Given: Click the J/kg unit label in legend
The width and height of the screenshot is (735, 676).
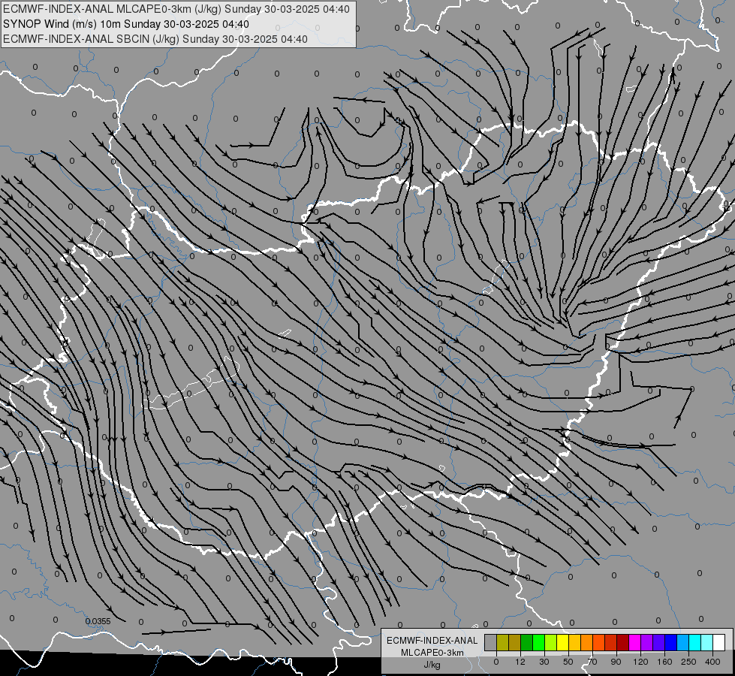Looking at the screenshot, I should [432, 665].
